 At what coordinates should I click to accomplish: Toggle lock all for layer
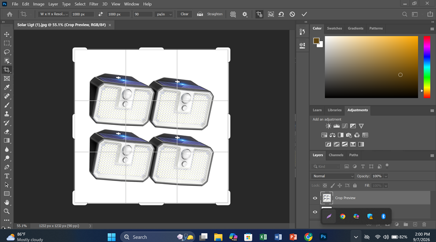[x=355, y=185]
